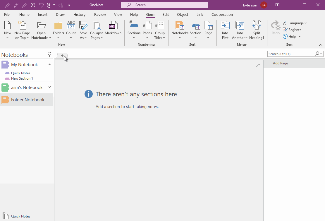The image size is (325, 221).
Task: Click Into First merge icon
Action: click(225, 26)
